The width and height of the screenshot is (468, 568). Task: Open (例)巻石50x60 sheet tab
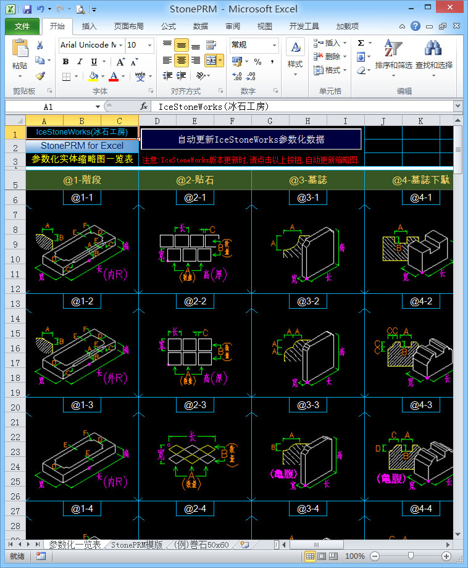pyautogui.click(x=201, y=545)
